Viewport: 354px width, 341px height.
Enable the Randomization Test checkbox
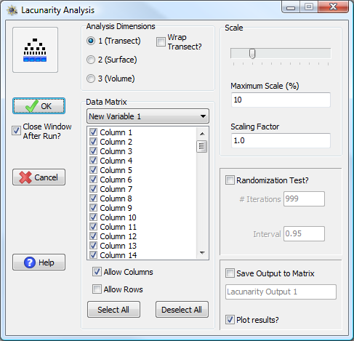pos(230,180)
